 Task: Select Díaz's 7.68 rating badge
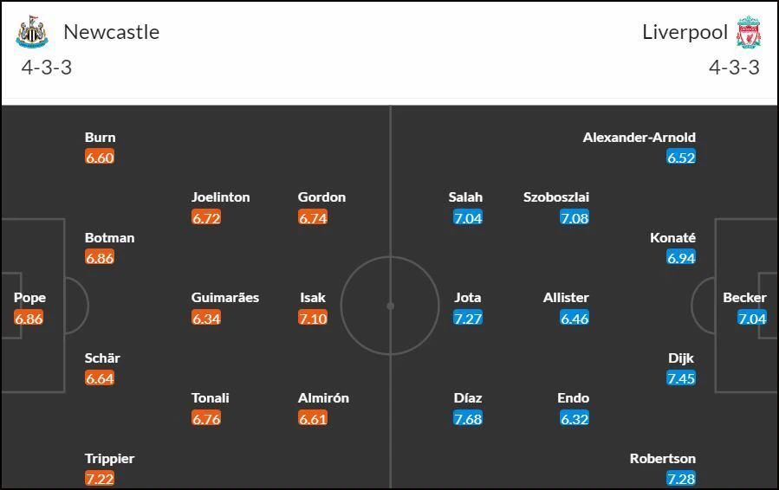(468, 418)
